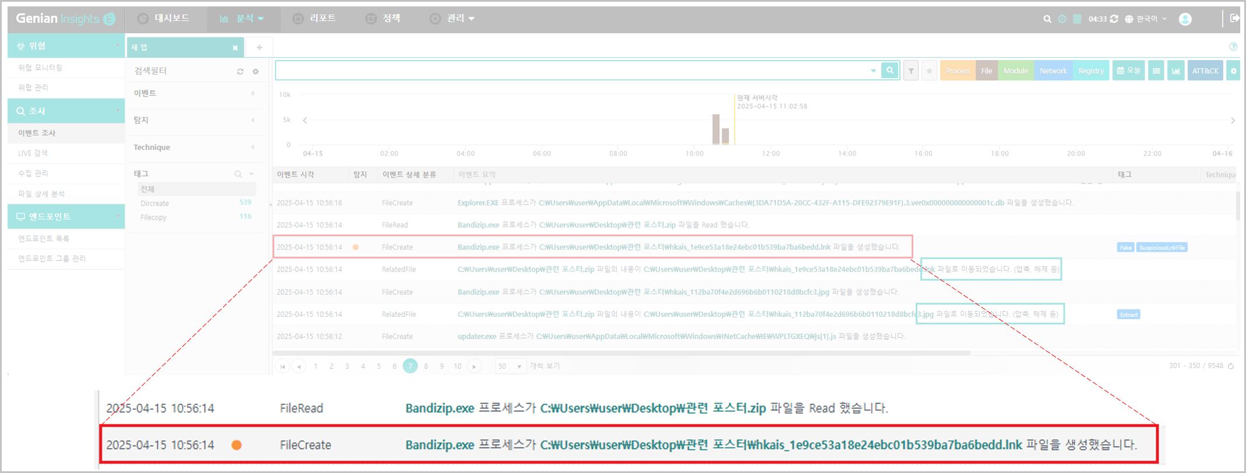Open the 대시보드 menu
This screenshot has width=1246, height=473.
click(x=164, y=19)
